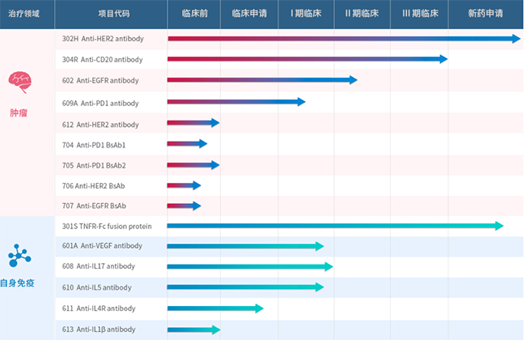This screenshot has width=526, height=340.
Task: Click the 705 BsAb2 progress arrow
Action: [x=193, y=165]
